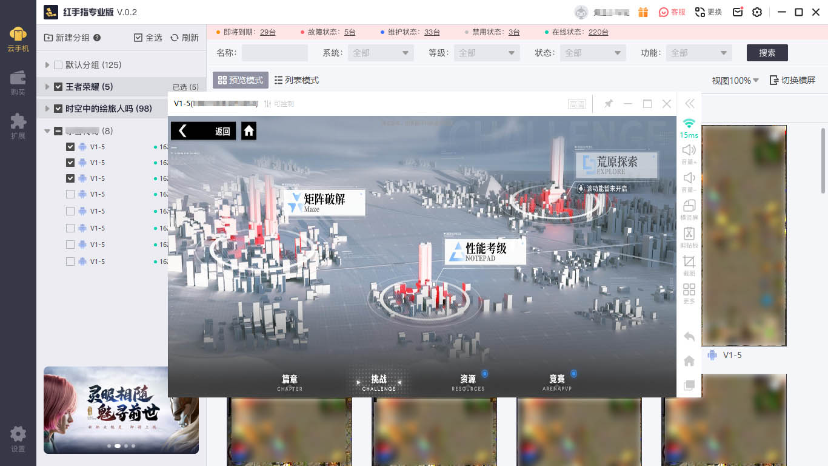The width and height of the screenshot is (828, 466).
Task: Pin the V1-5 device window
Action: 608,104
